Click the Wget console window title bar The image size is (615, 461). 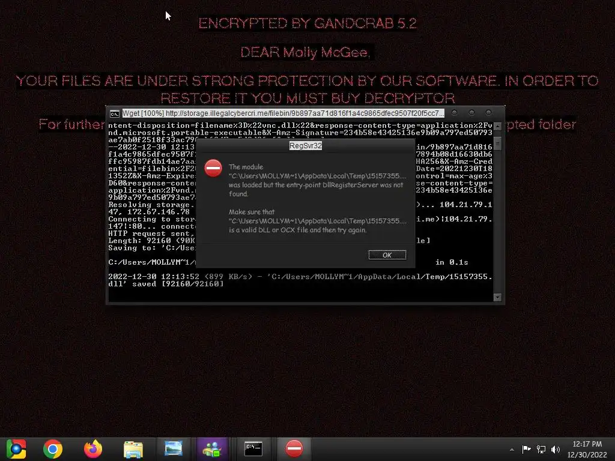coord(283,113)
